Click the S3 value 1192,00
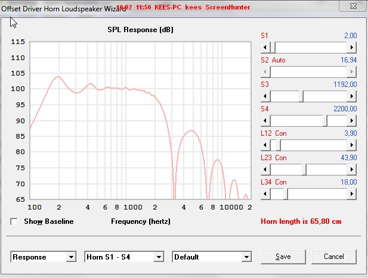The image size is (368, 278). pos(345,85)
